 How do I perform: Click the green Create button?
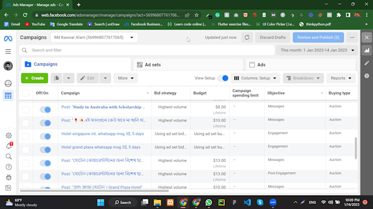(x=35, y=78)
